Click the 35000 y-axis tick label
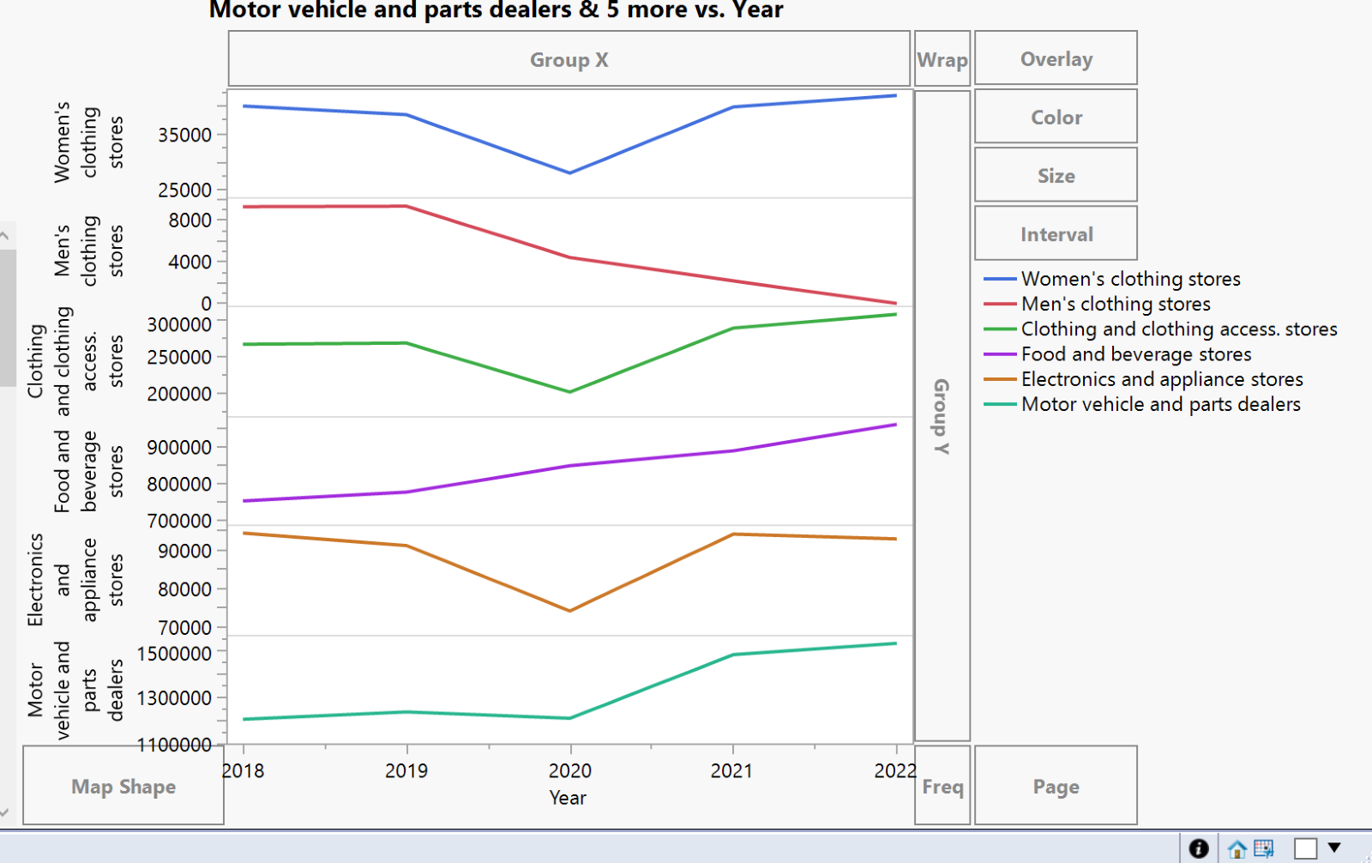The width and height of the screenshot is (1372, 863). pyautogui.click(x=184, y=135)
